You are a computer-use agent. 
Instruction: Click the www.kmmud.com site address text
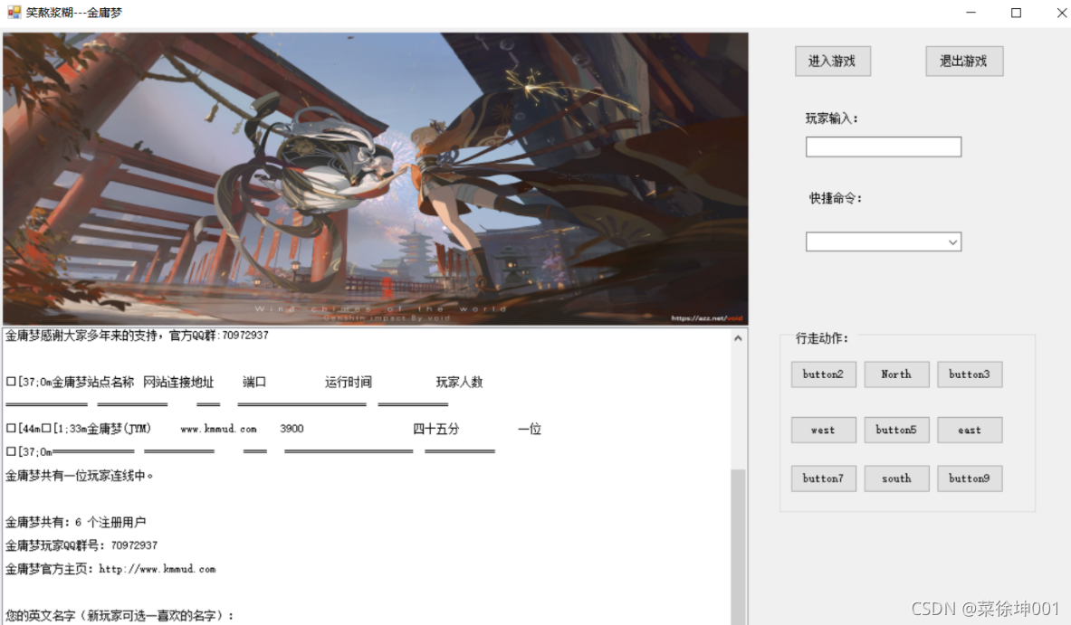[218, 429]
